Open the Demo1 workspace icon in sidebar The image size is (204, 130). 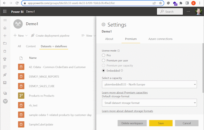tap(5, 101)
